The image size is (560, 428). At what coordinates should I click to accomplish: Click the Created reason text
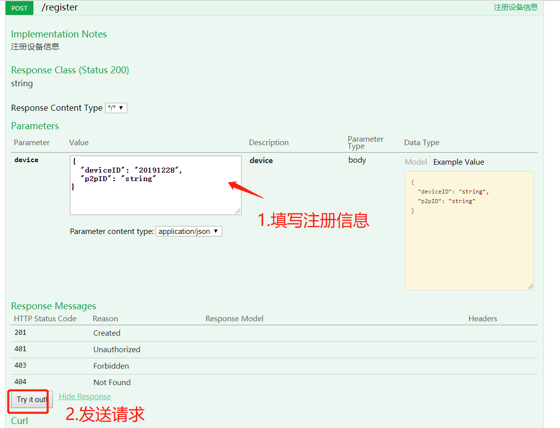coord(107,333)
